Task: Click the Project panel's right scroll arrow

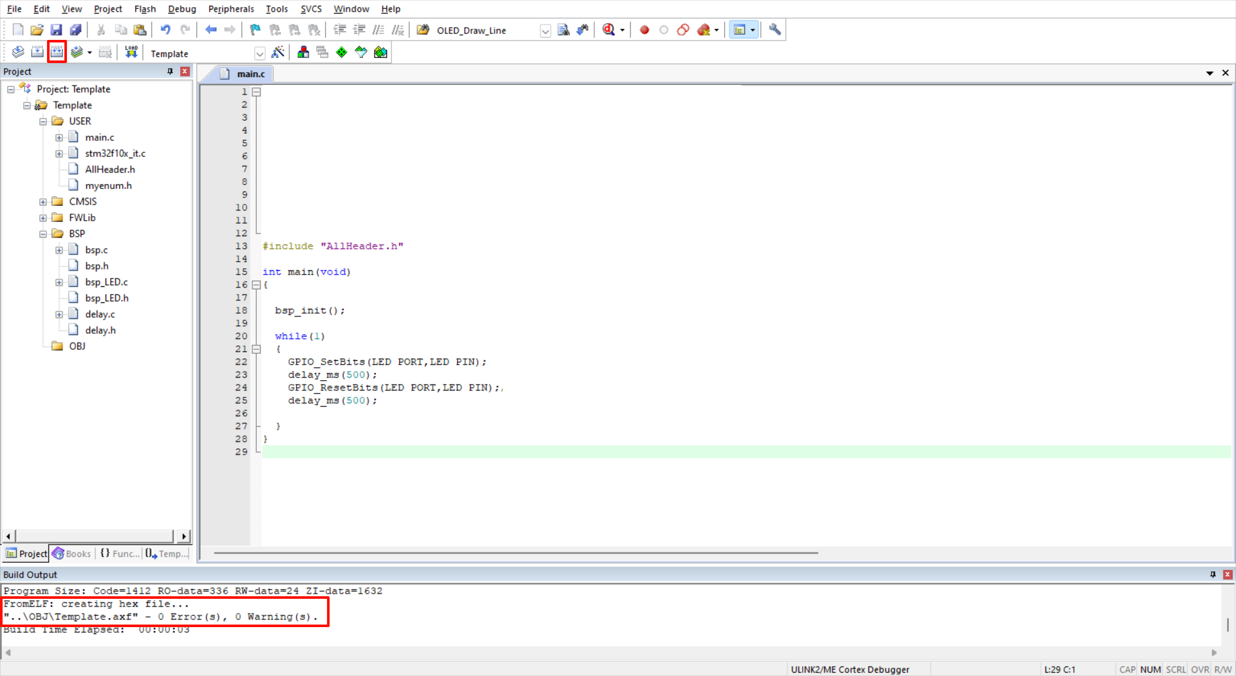Action: coord(184,536)
